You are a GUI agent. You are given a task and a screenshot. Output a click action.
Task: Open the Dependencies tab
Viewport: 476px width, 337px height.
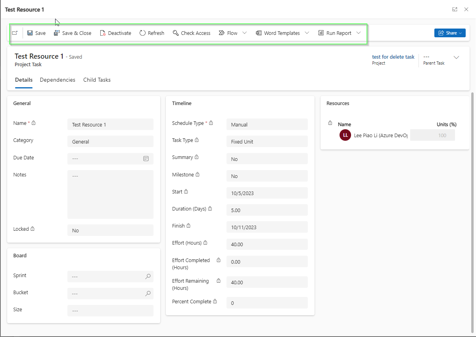[58, 80]
